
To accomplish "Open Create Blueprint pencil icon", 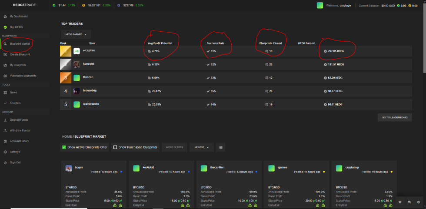I will pyautogui.click(x=5, y=55).
